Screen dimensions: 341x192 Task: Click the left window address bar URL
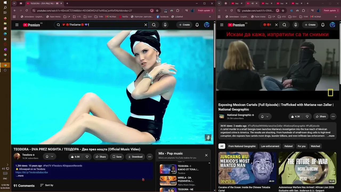tap(84, 11)
